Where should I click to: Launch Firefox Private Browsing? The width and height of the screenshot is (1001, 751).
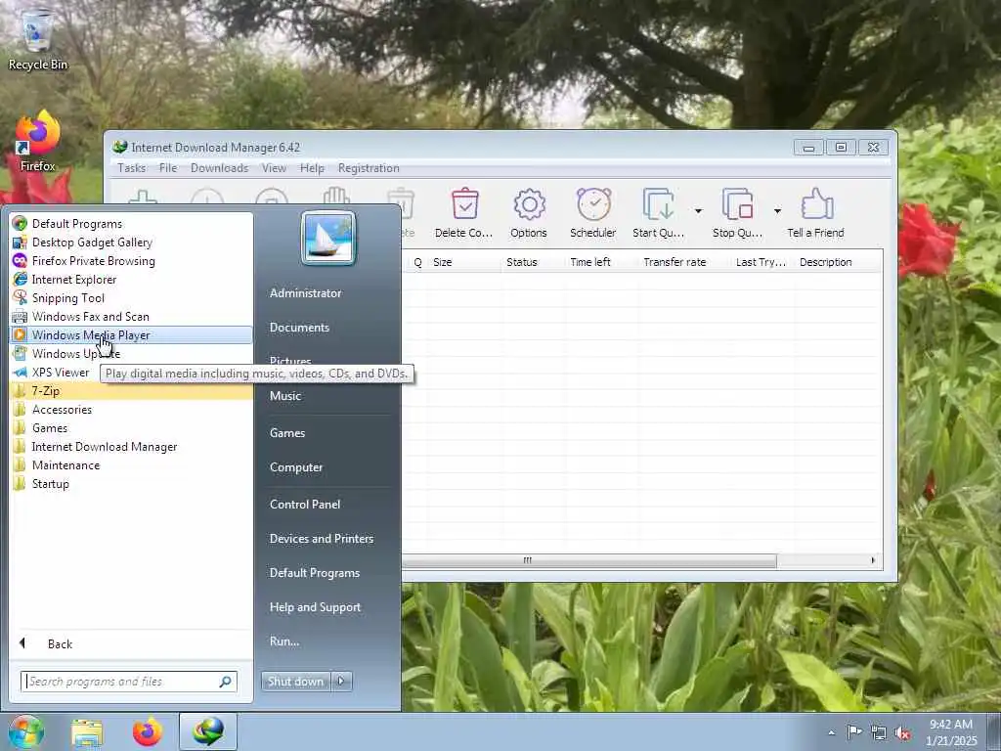click(x=131, y=260)
